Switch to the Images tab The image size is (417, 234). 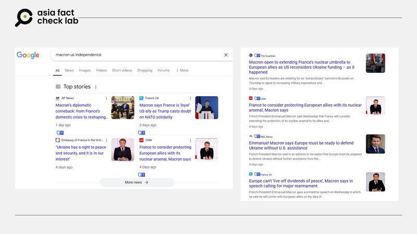pos(84,70)
